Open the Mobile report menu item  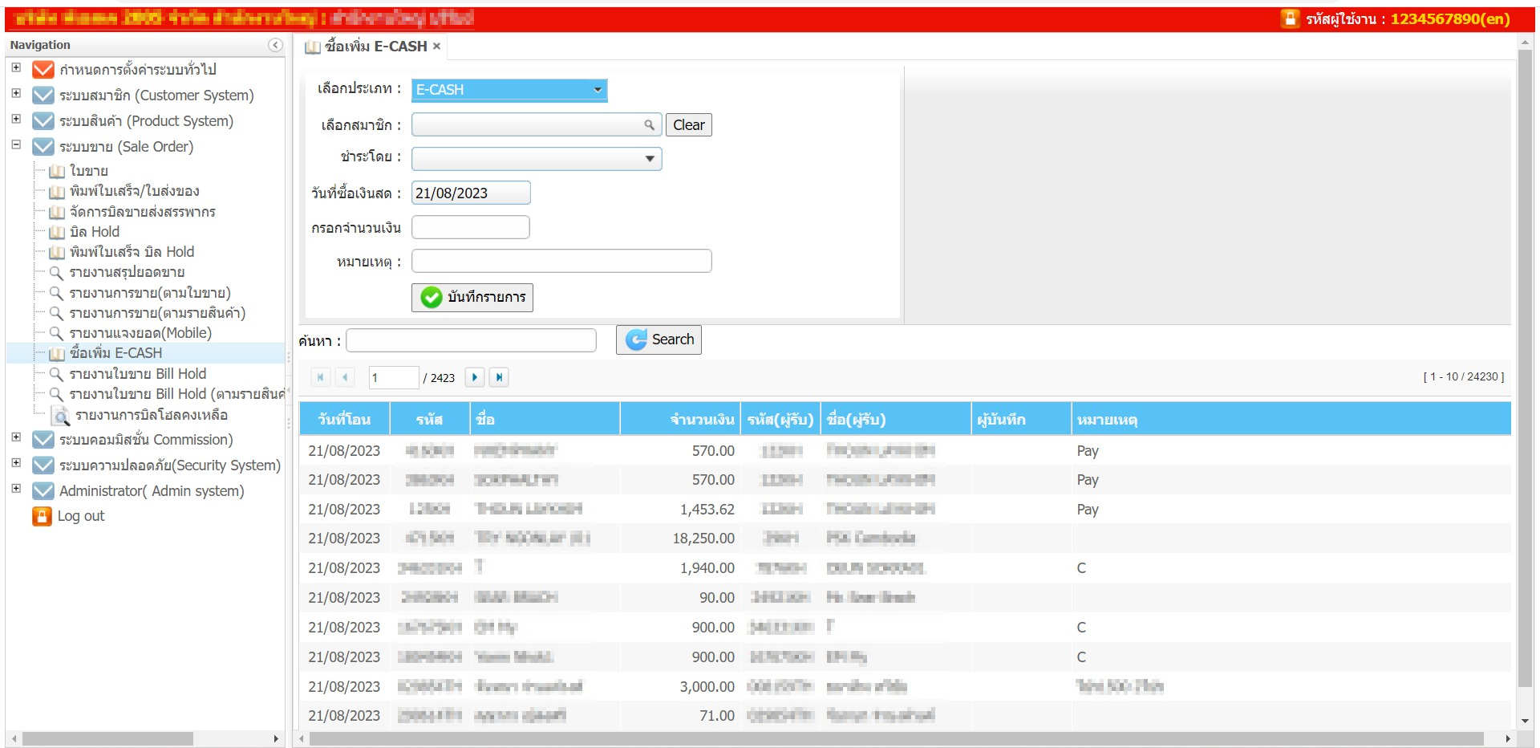140,333
